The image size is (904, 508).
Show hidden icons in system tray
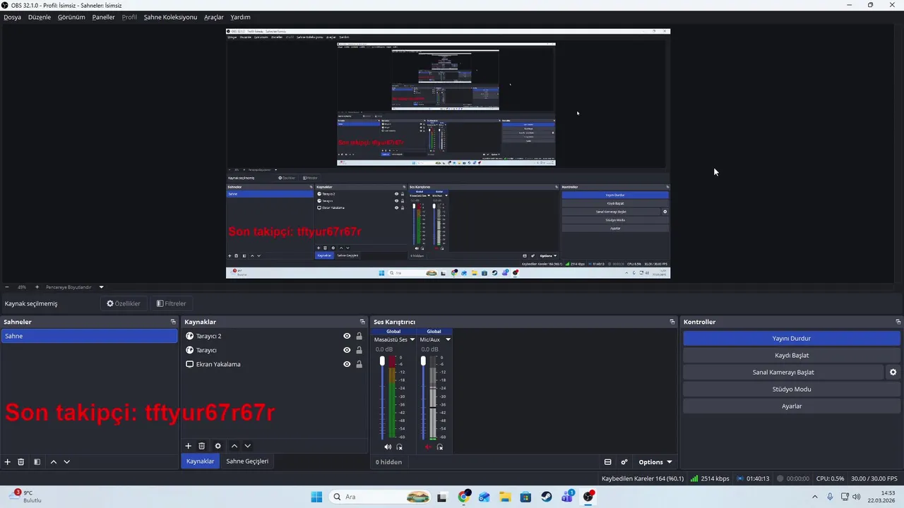(x=815, y=497)
